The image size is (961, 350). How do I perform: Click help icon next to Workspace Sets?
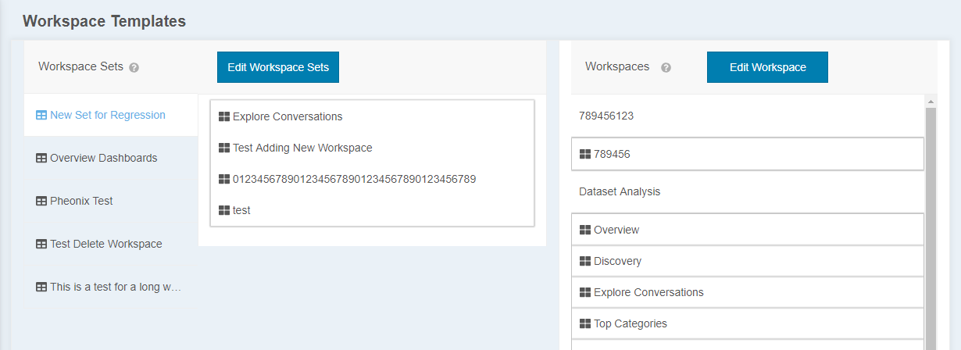tap(134, 68)
